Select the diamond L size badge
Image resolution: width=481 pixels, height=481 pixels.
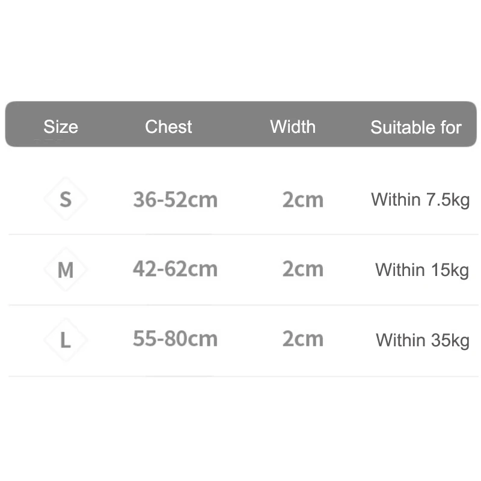65,340
